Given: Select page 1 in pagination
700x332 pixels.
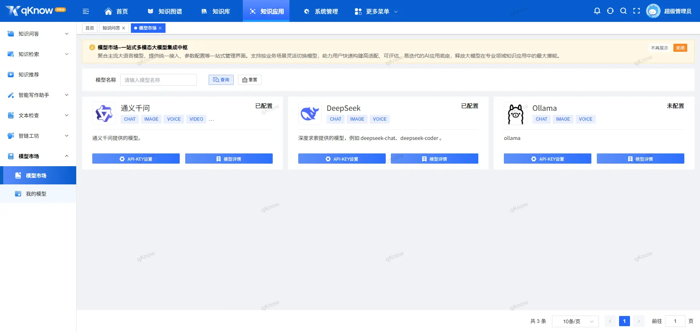Looking at the screenshot, I should (x=625, y=321).
